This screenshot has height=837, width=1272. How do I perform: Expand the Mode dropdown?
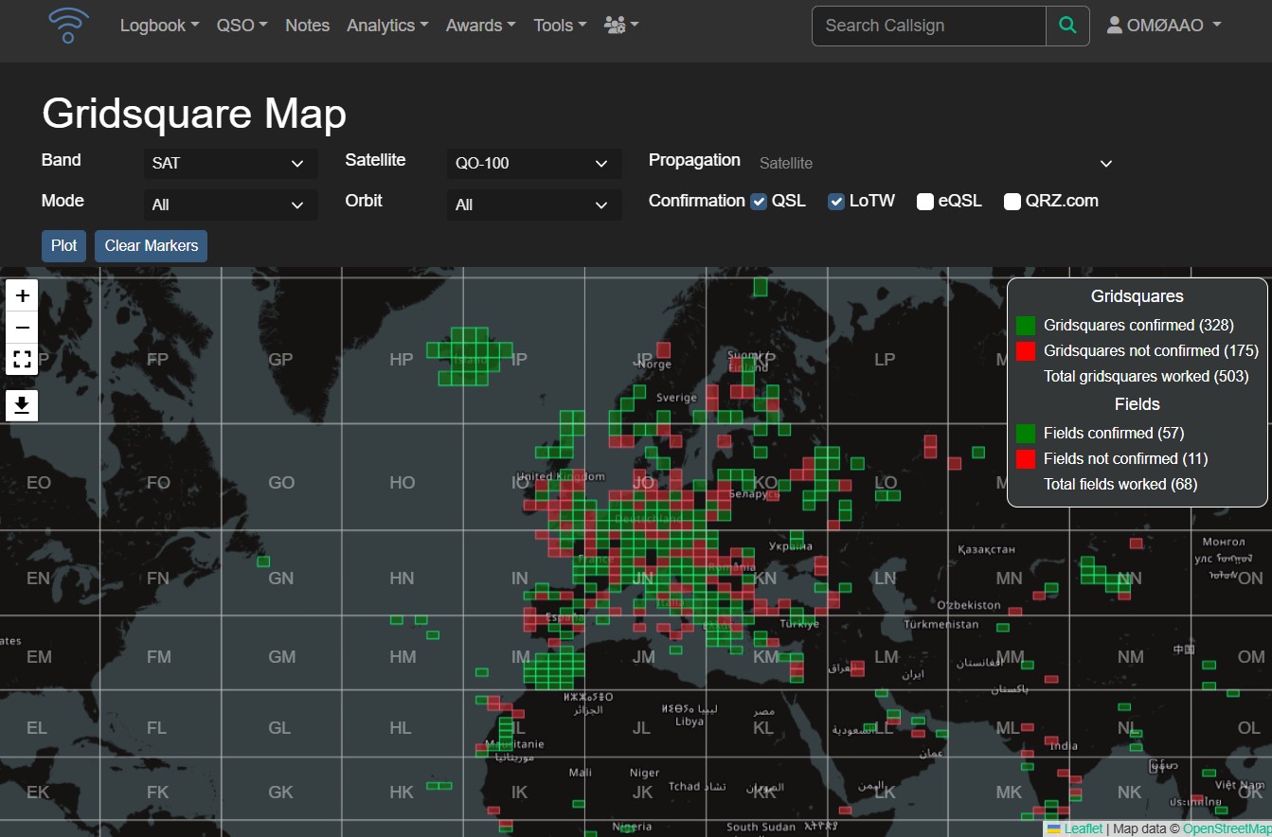228,205
